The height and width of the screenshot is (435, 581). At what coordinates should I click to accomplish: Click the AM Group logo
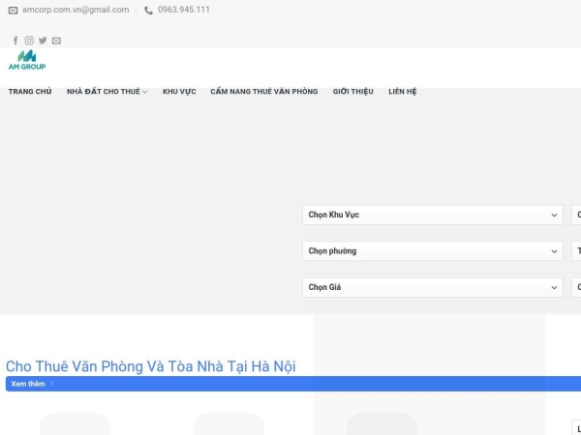(x=26, y=60)
